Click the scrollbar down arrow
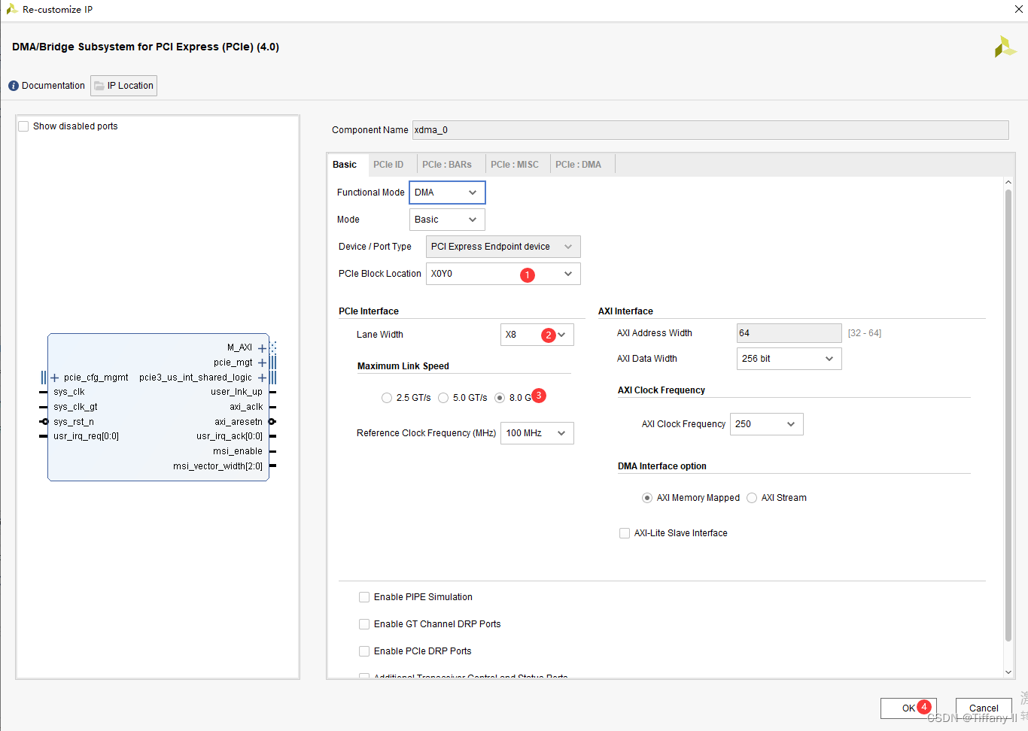The image size is (1028, 731). click(x=1008, y=672)
